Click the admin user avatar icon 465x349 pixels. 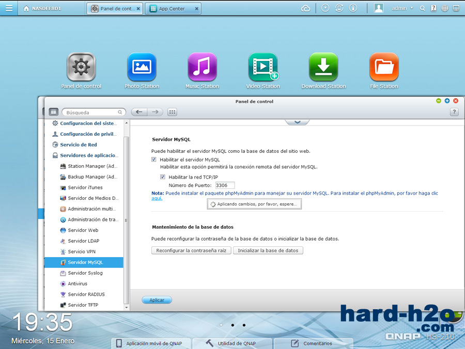pos(378,8)
